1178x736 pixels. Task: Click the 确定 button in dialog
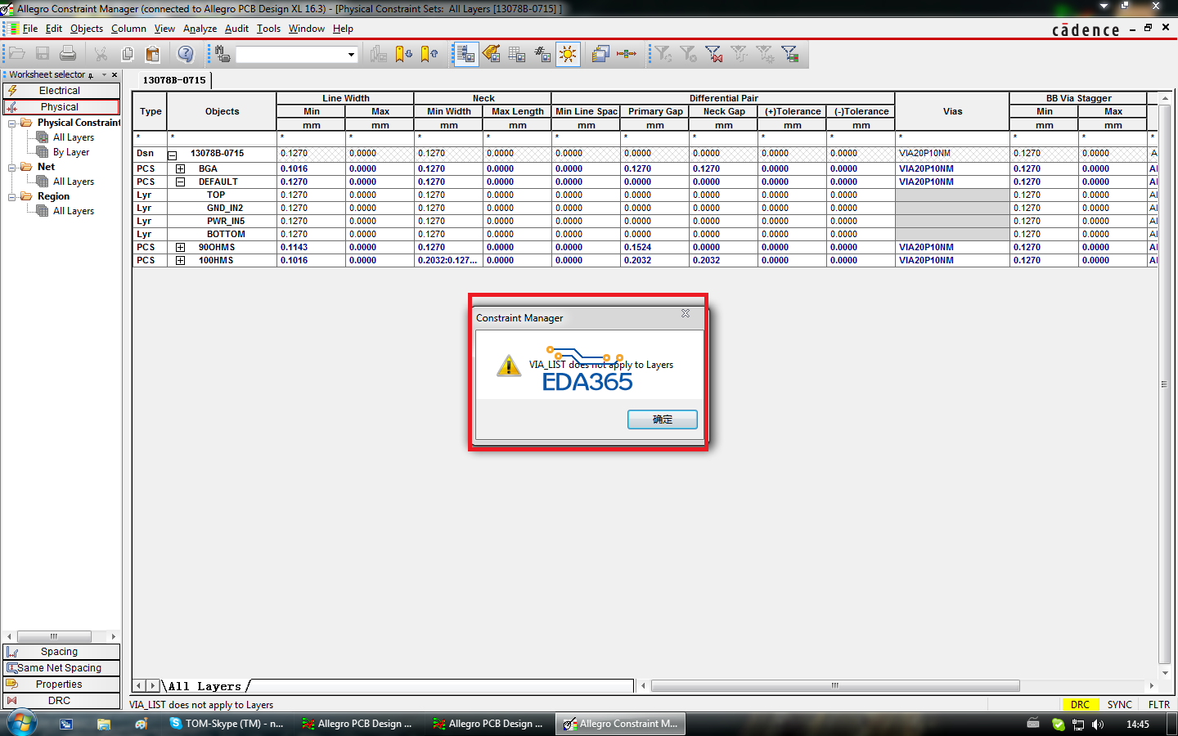click(x=663, y=420)
